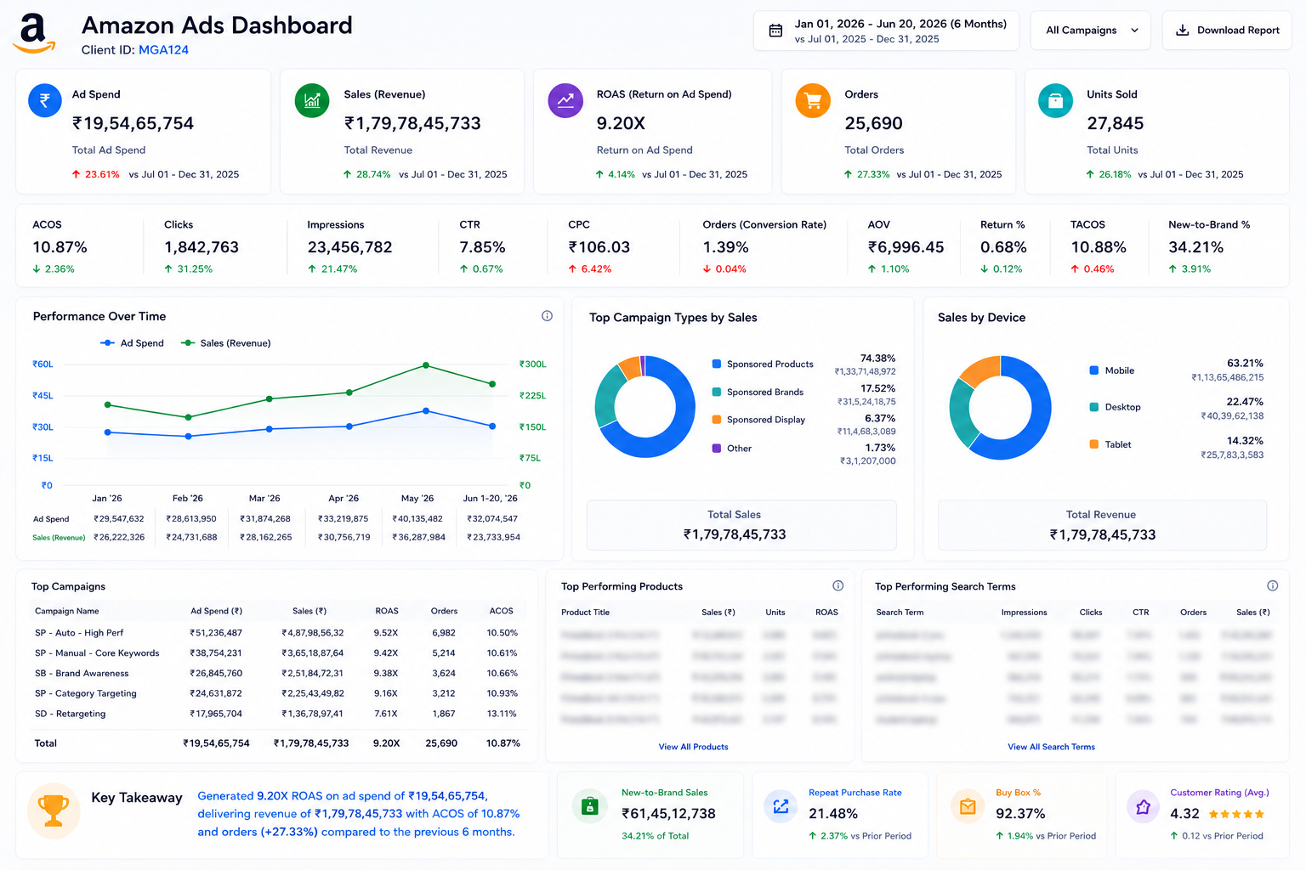Click the purple Other legend swatch
Viewport: 1306px width, 870px height.
pyautogui.click(x=717, y=448)
